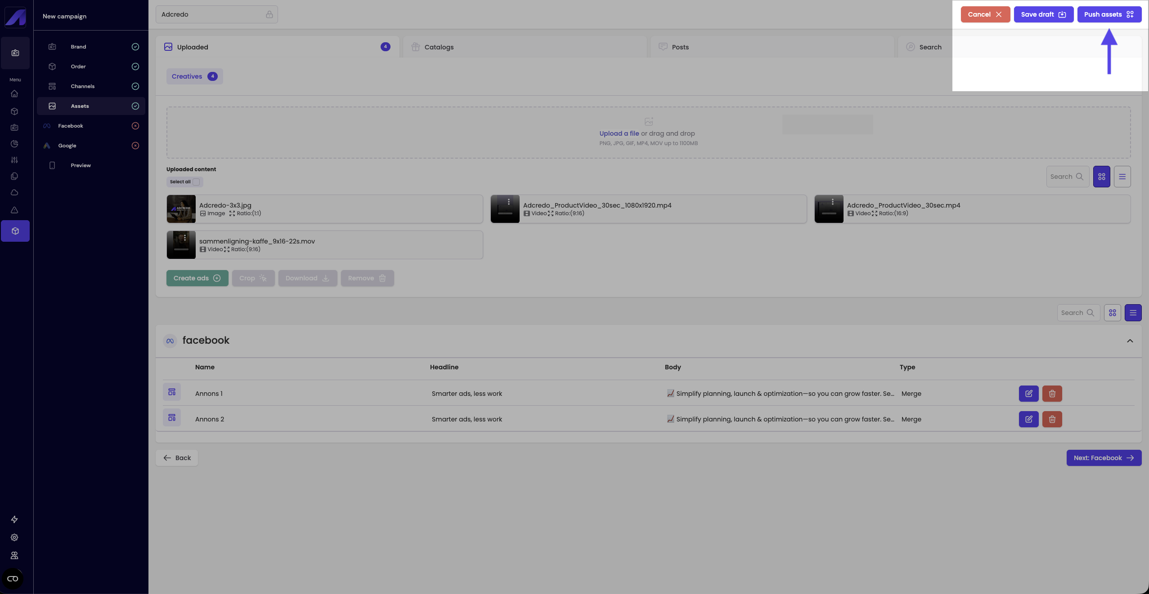Screen dimensions: 1149x594
Task: Switch to the Catalogs tab
Action: pyautogui.click(x=439, y=47)
